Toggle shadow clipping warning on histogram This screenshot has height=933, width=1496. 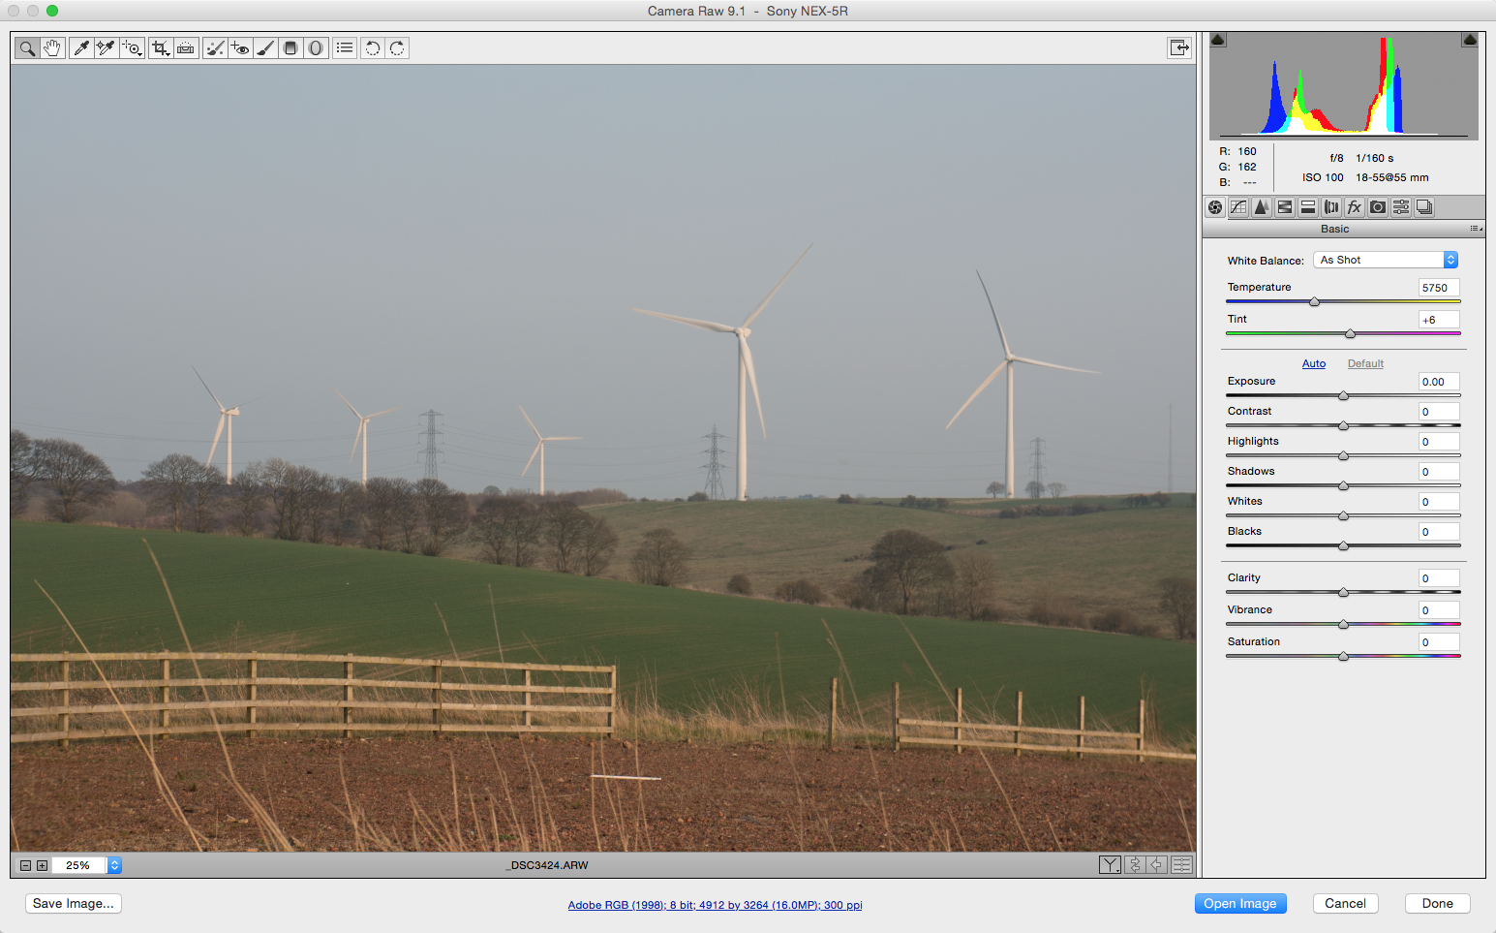(1218, 40)
